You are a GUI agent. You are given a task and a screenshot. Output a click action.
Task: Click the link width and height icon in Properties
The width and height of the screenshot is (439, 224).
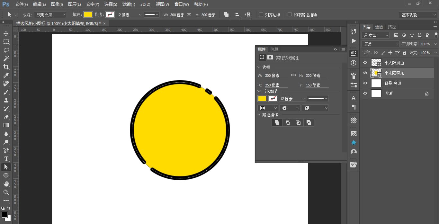pyautogui.click(x=293, y=75)
